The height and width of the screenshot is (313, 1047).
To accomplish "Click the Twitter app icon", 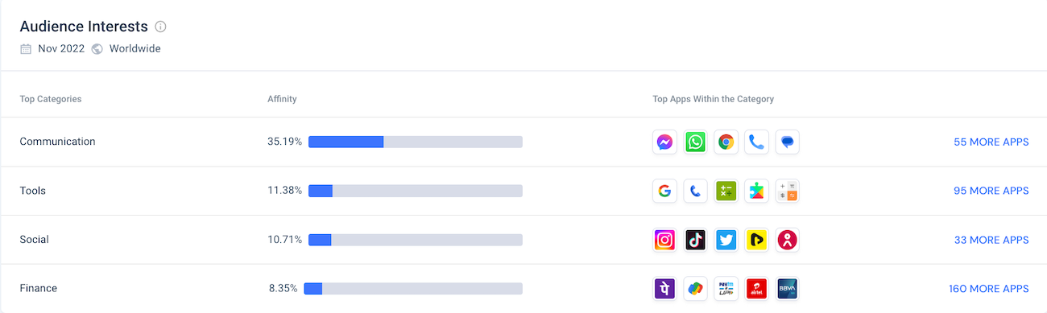I will [726, 240].
